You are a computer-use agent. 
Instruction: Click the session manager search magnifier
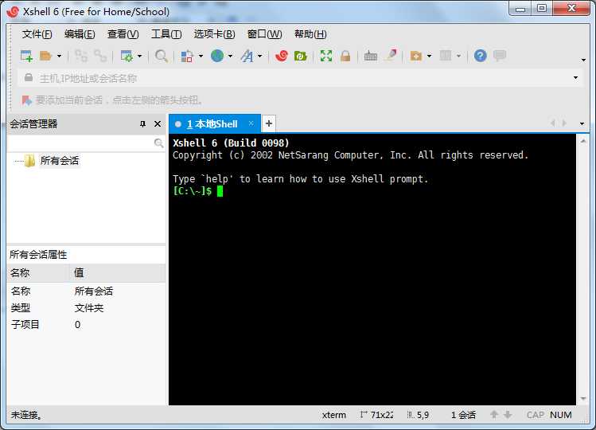(x=159, y=143)
